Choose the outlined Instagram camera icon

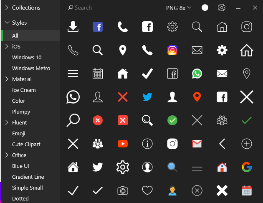tap(247, 27)
